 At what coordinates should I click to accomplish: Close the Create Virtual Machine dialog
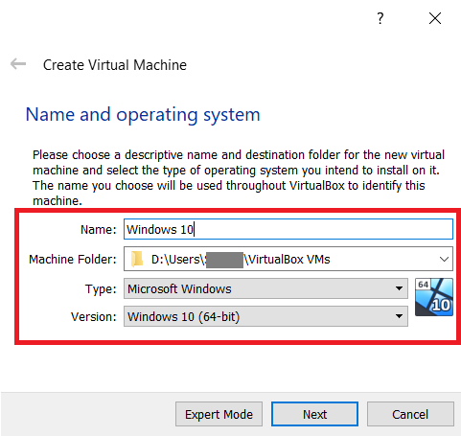[435, 18]
